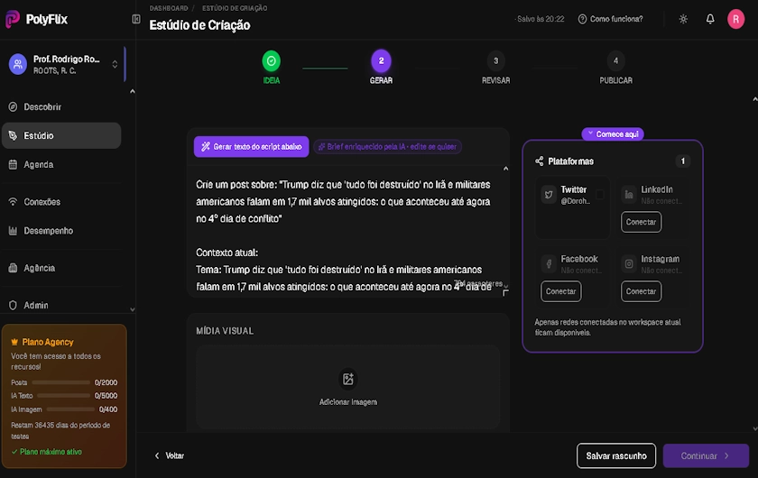Screen dimensions: 758x478
Task: Collapse the sidebar with the panel icon
Action: pyautogui.click(x=136, y=19)
